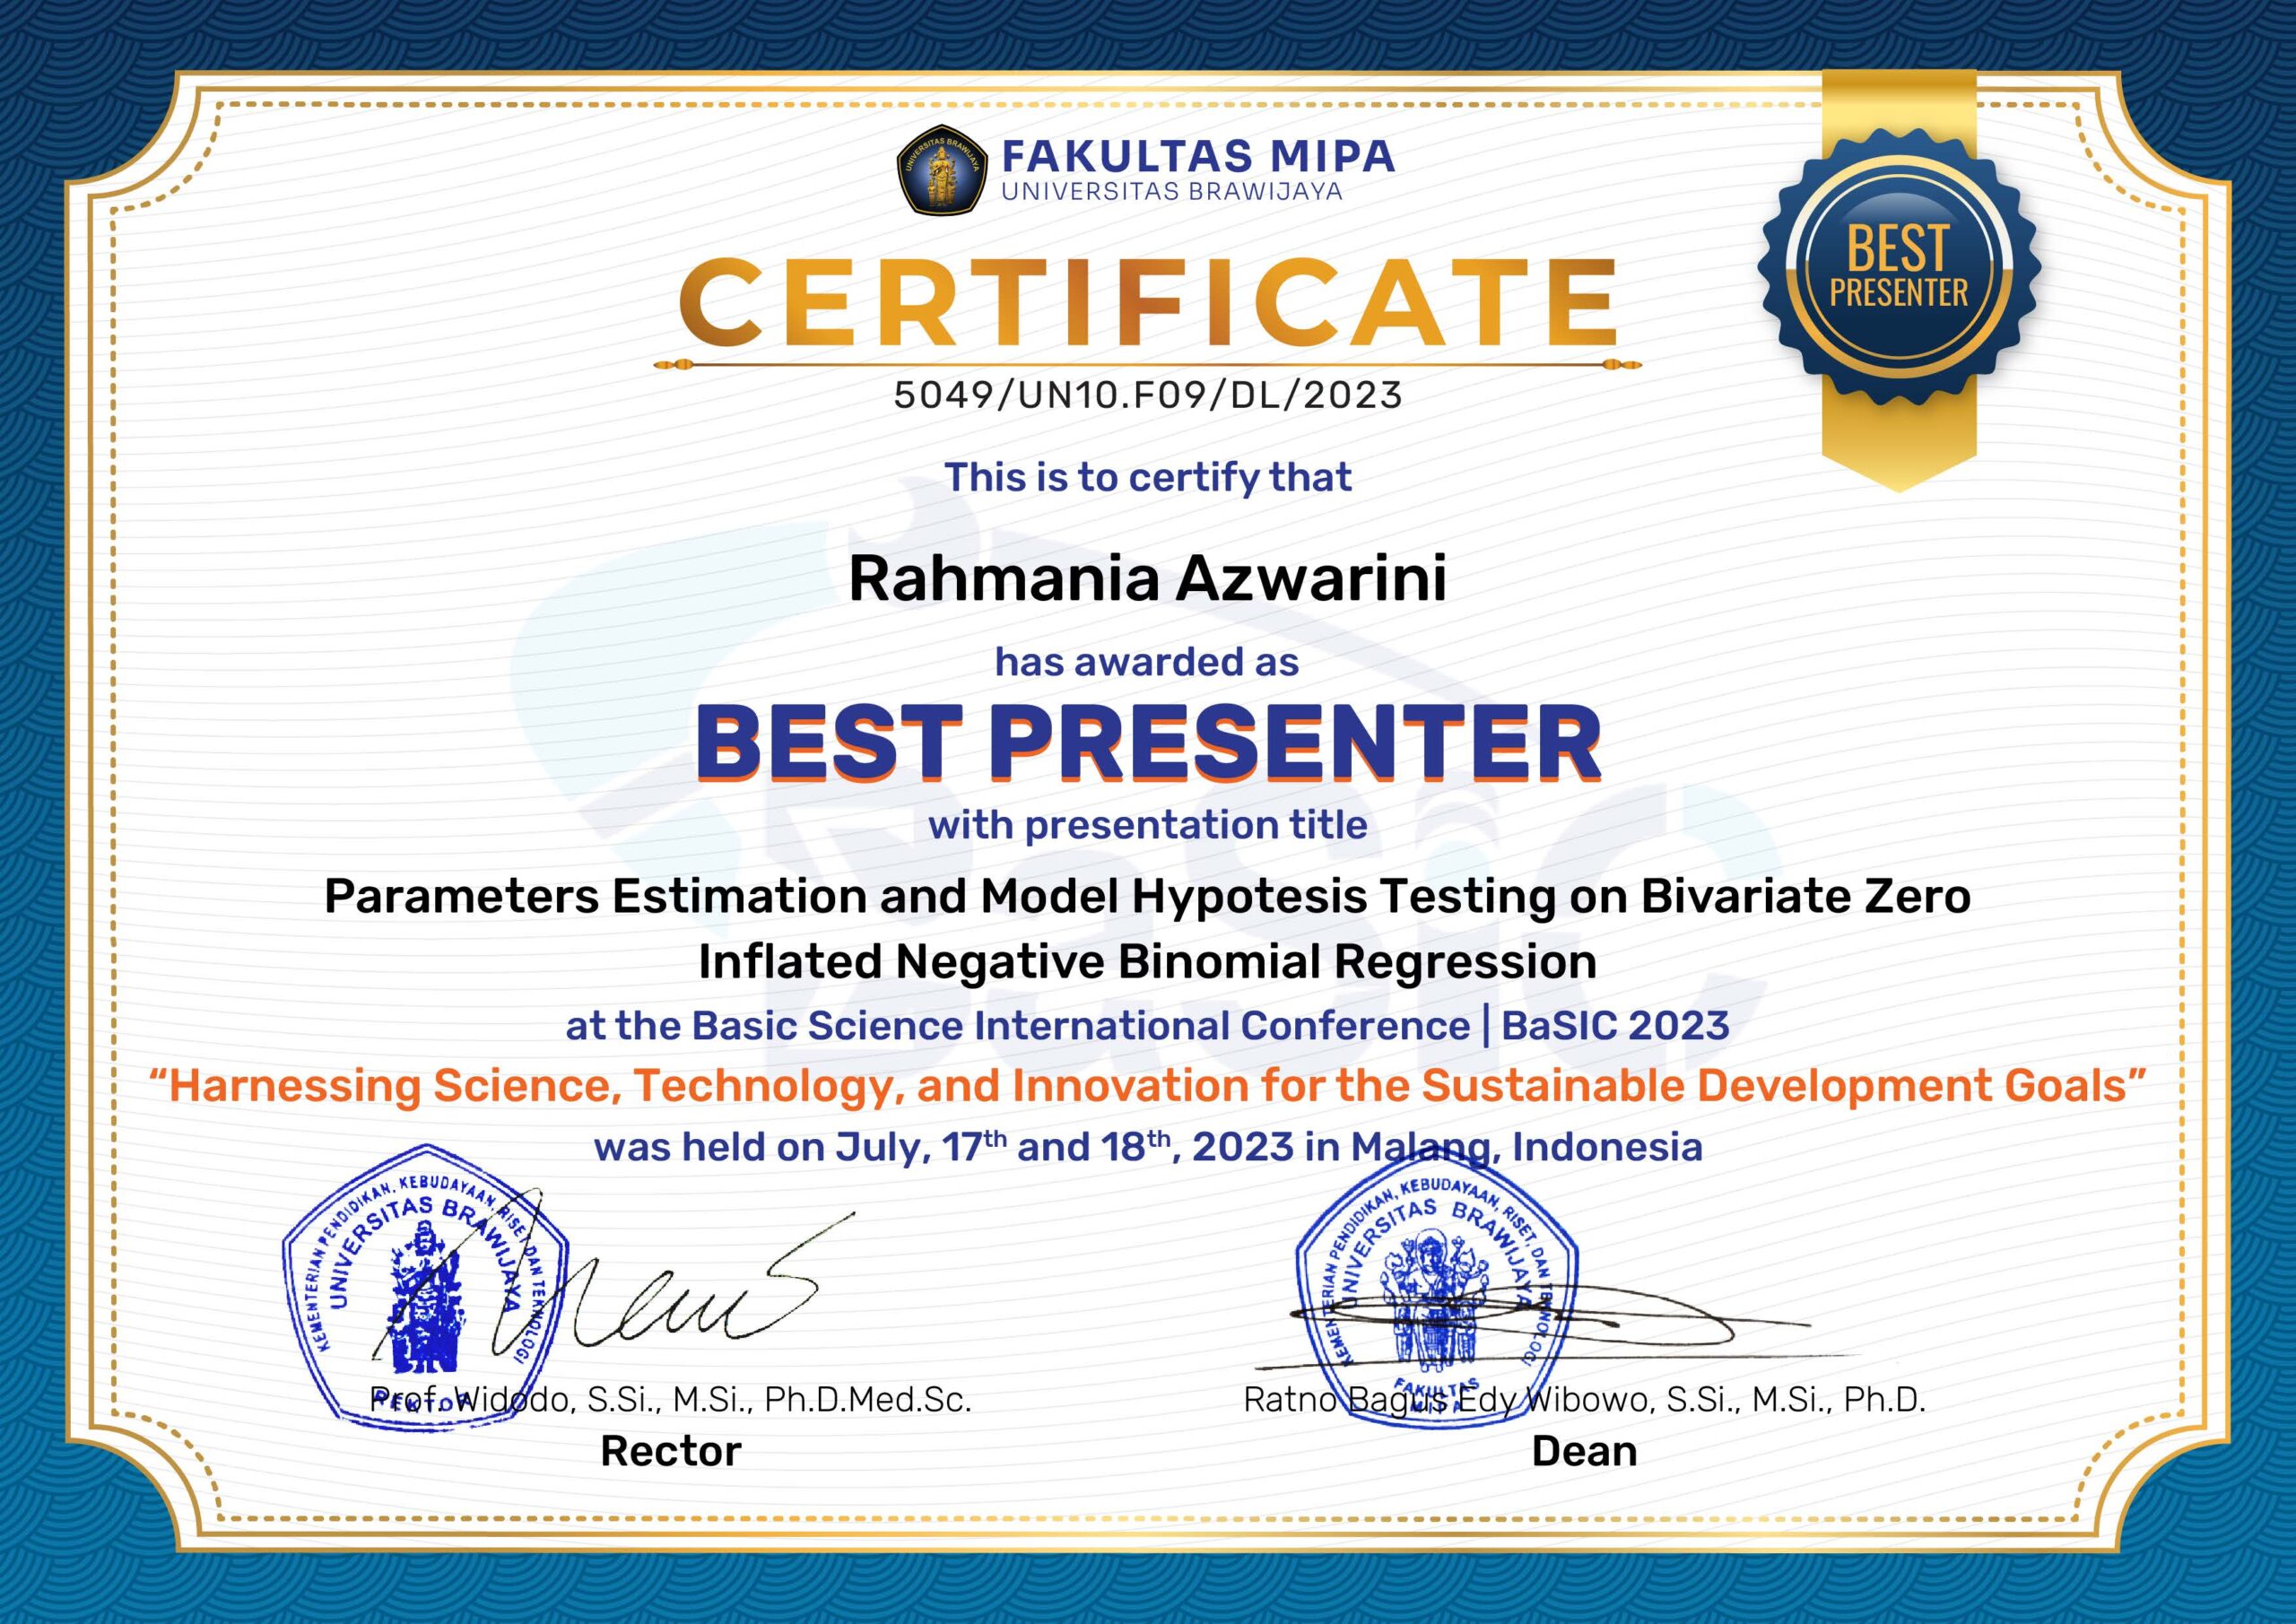Click certificate number 5049/UN10.F09/DL/2023
The image size is (2296, 1624).
click(x=1147, y=395)
